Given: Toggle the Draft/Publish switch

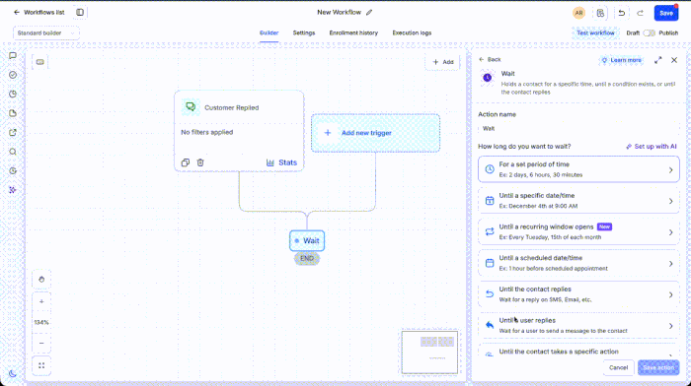Looking at the screenshot, I should click(x=649, y=32).
